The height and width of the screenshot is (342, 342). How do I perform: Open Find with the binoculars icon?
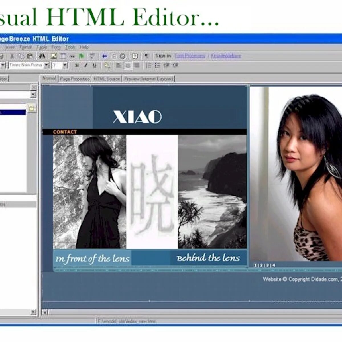(42, 56)
